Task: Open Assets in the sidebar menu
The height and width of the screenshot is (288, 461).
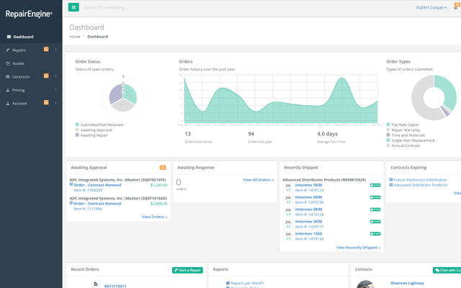Action: point(31,63)
